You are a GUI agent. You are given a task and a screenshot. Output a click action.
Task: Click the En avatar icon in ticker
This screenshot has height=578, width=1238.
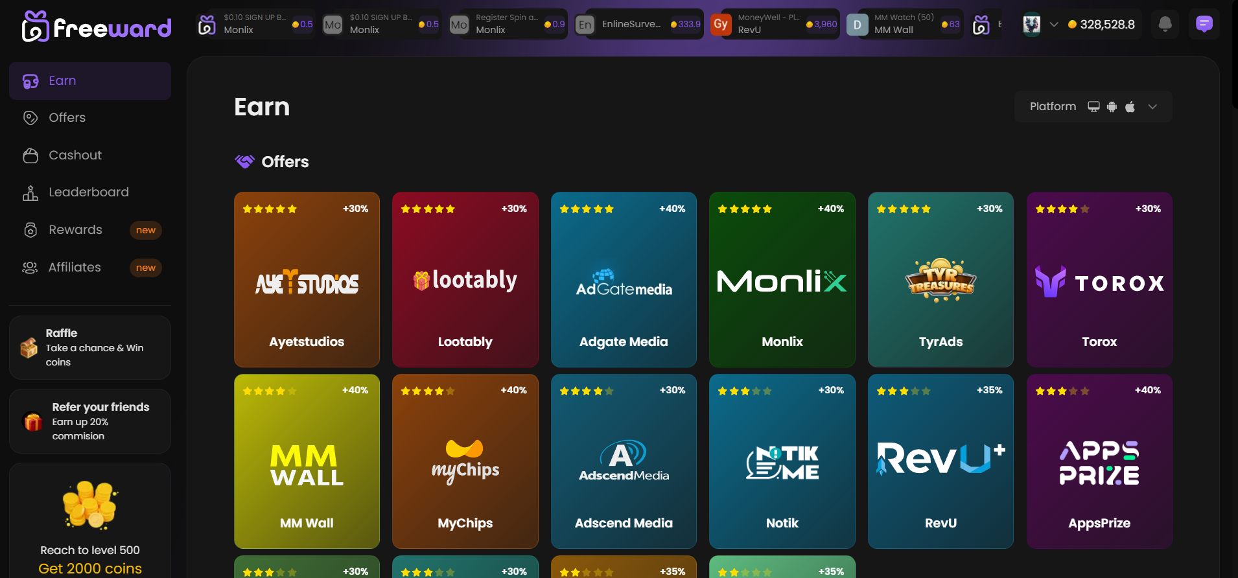click(x=585, y=25)
